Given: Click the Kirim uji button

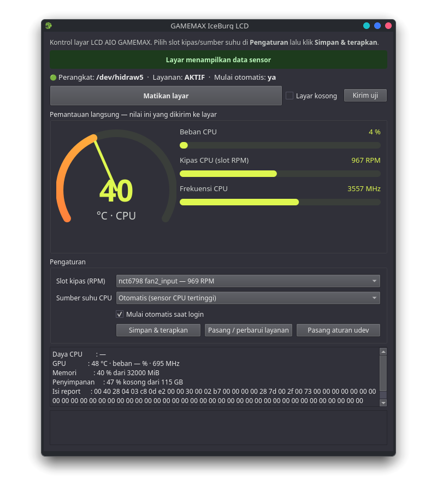Looking at the screenshot, I should [x=365, y=95].
